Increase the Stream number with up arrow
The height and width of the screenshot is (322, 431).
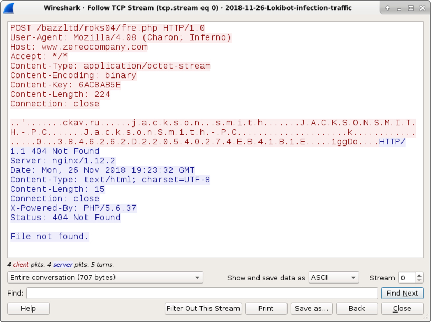click(x=419, y=275)
